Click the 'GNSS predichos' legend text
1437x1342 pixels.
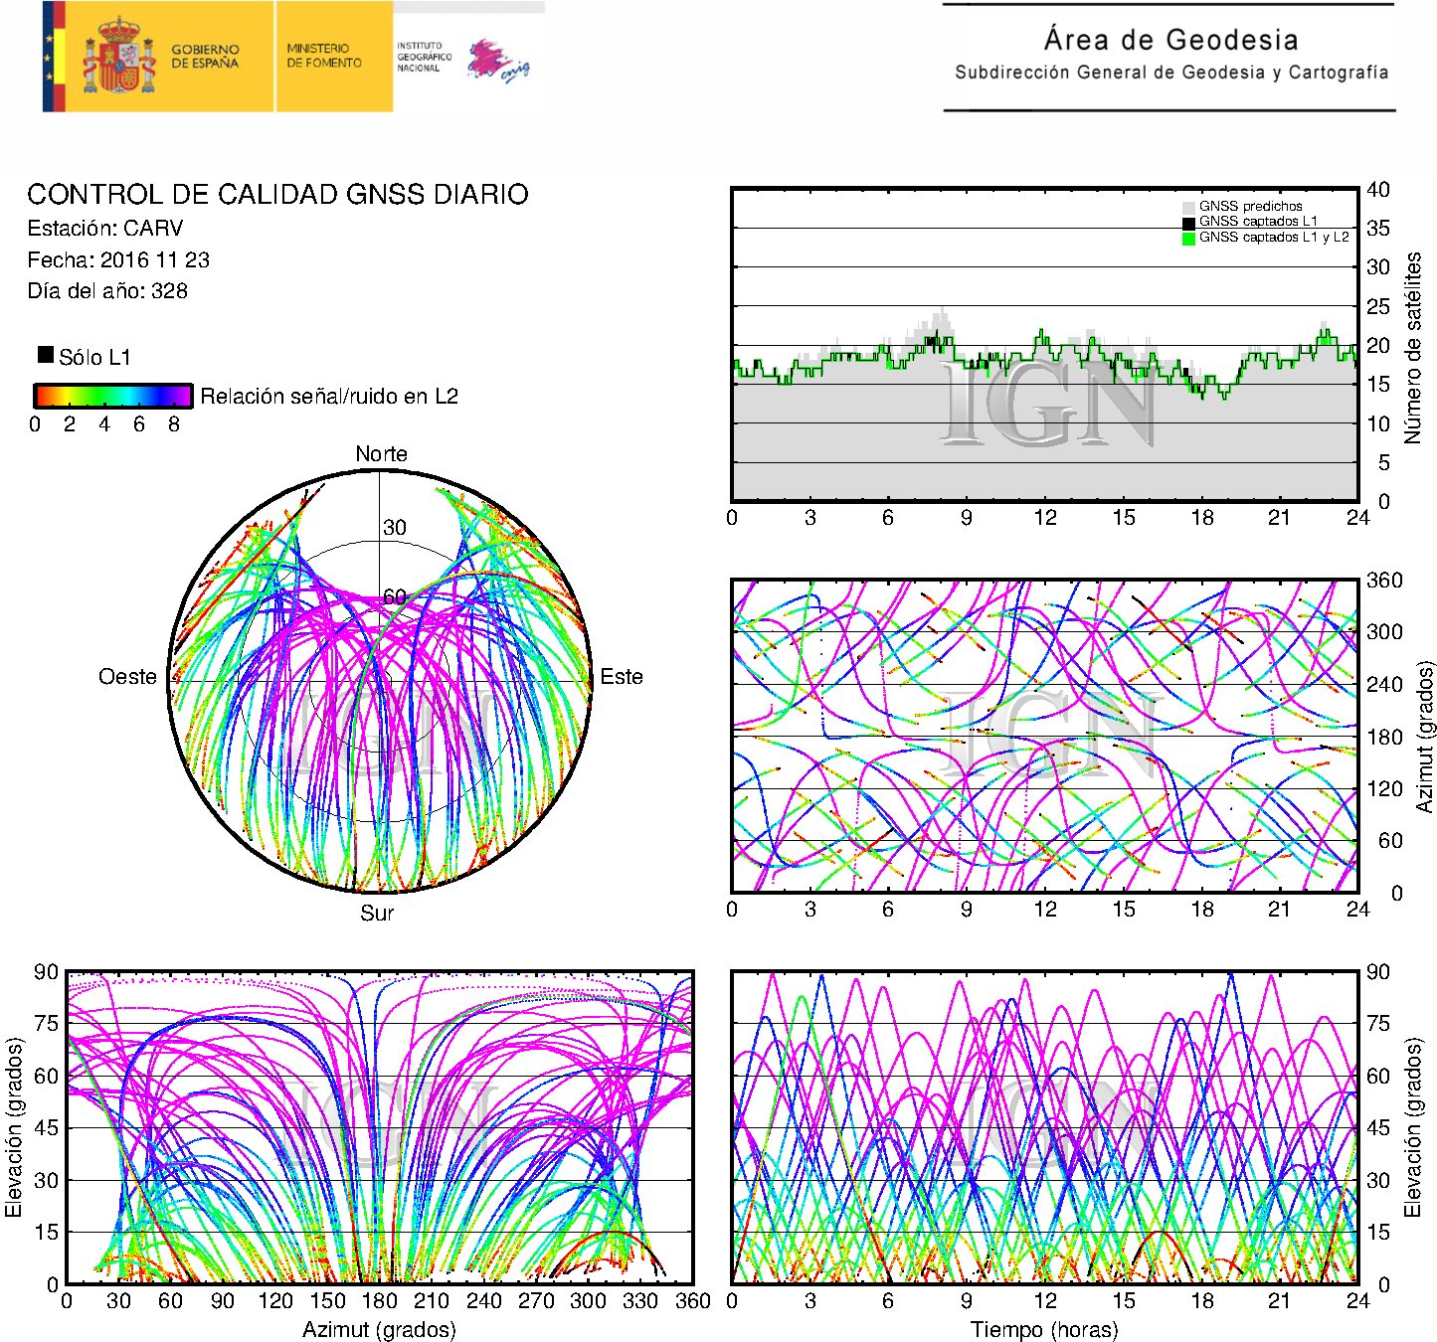1250,207
